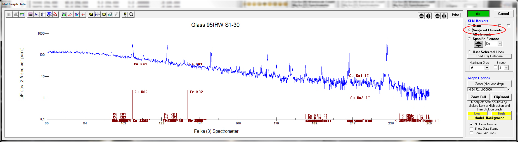
Task: Enable Show Grid Lines checkbox
Action: point(471,133)
